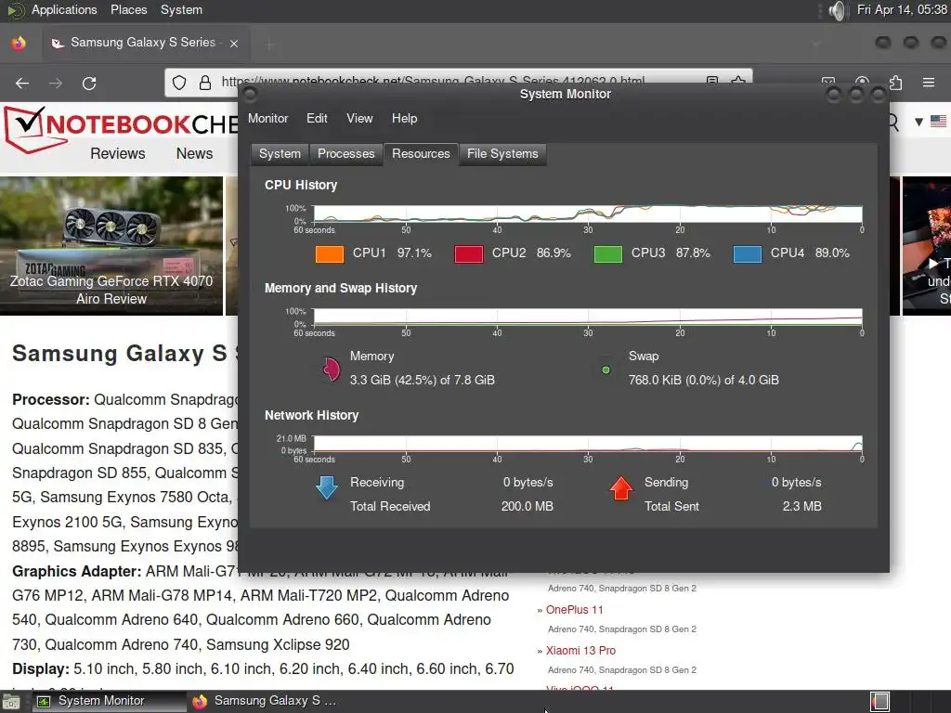Click the volume speaker icon
The height and width of the screenshot is (713, 951).
[x=837, y=10]
